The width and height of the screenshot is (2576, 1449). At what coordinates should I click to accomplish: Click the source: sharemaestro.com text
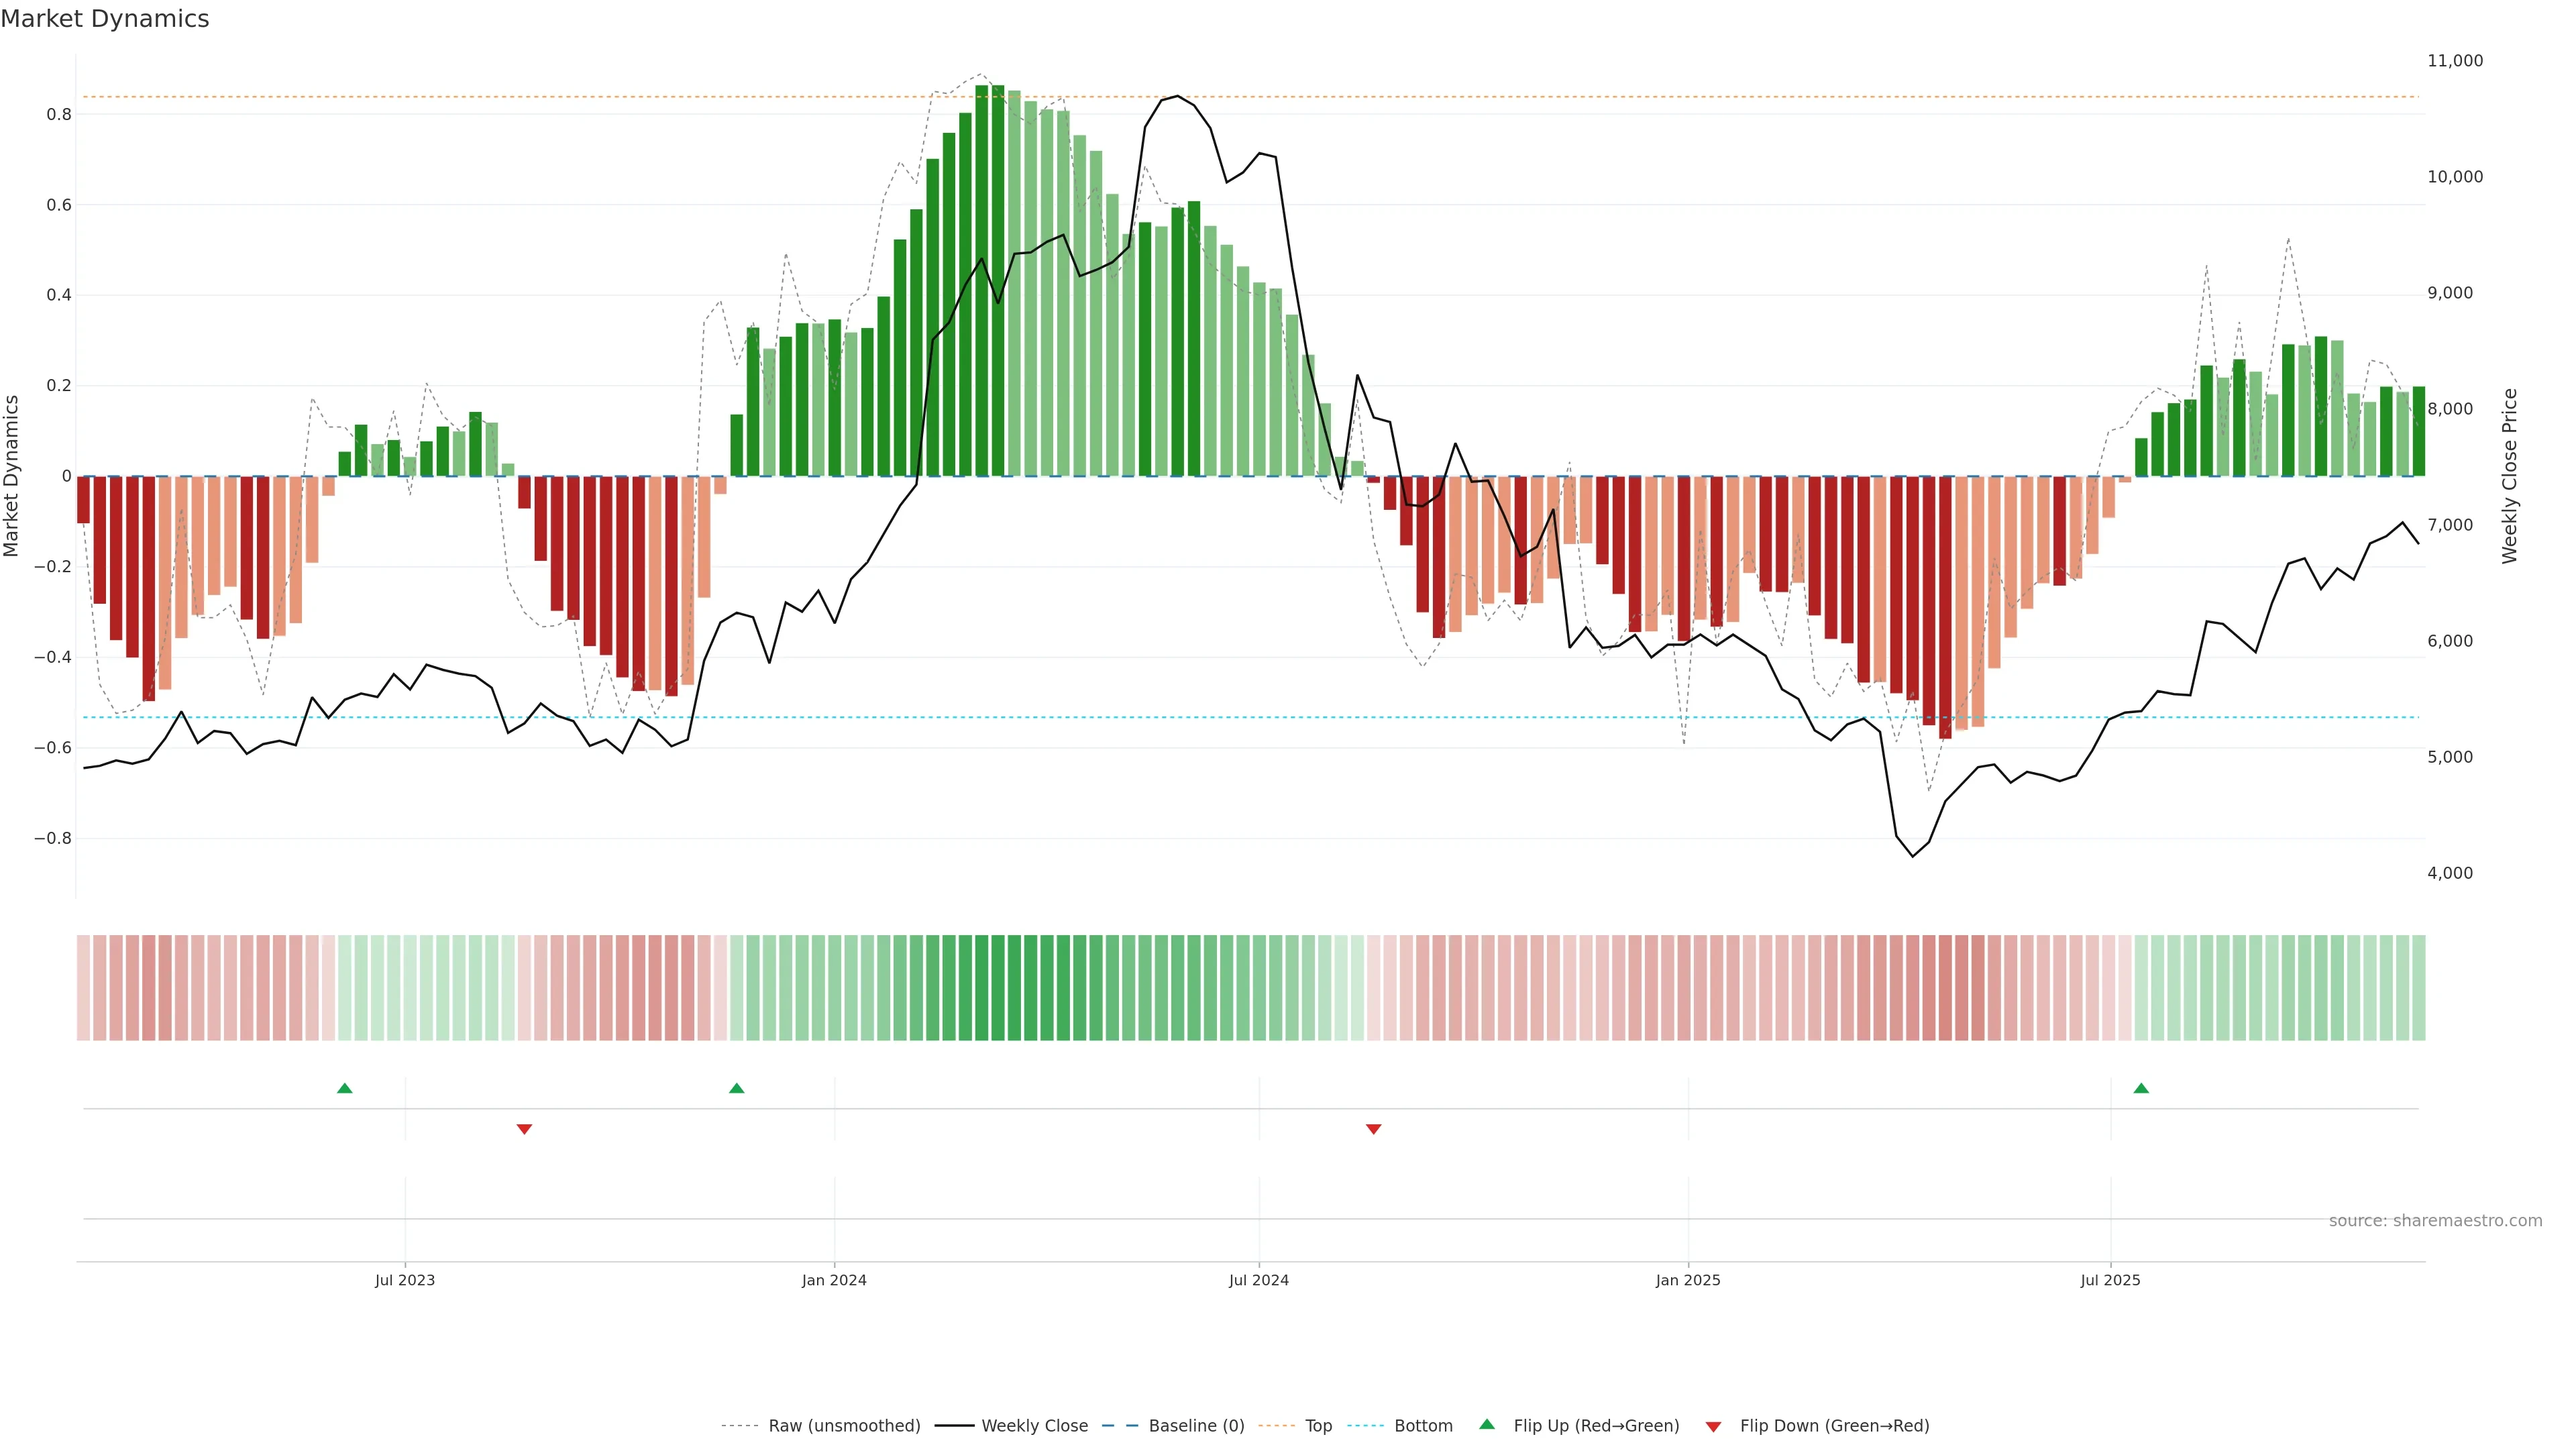click(2435, 1221)
